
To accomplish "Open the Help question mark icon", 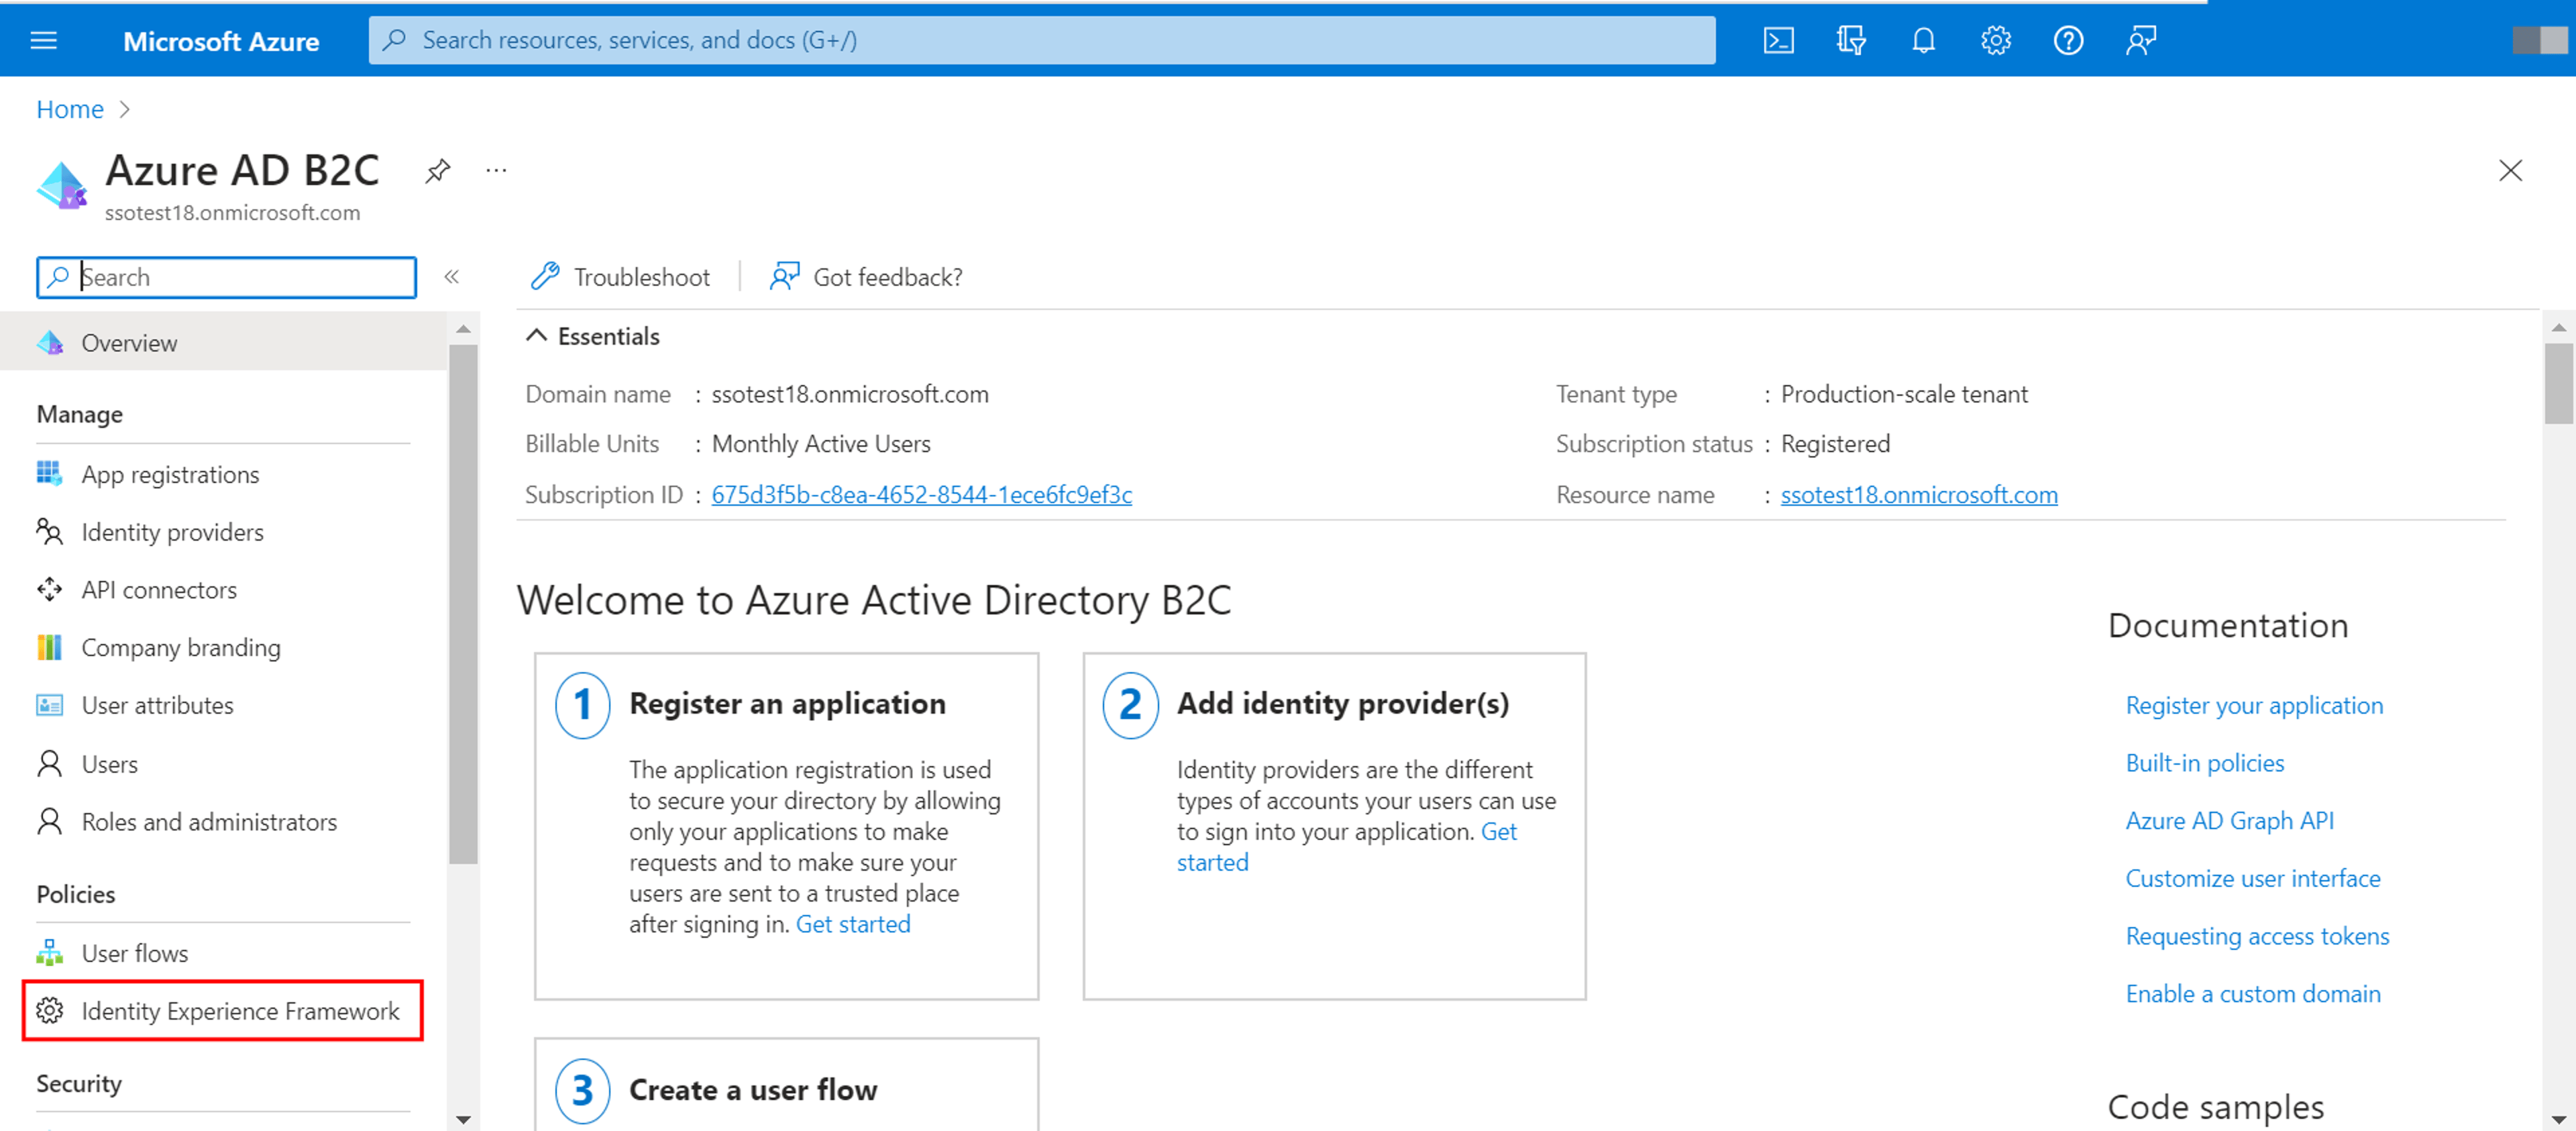I will pyautogui.click(x=2068, y=40).
